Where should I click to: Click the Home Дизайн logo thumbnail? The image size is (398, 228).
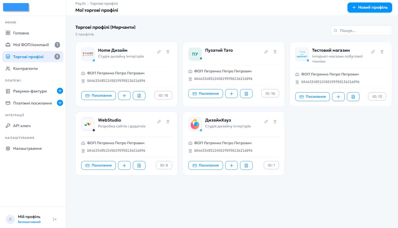coord(88,54)
